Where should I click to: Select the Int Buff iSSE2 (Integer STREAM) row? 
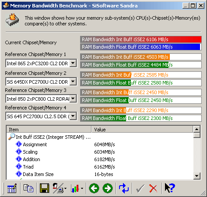pos(53,137)
